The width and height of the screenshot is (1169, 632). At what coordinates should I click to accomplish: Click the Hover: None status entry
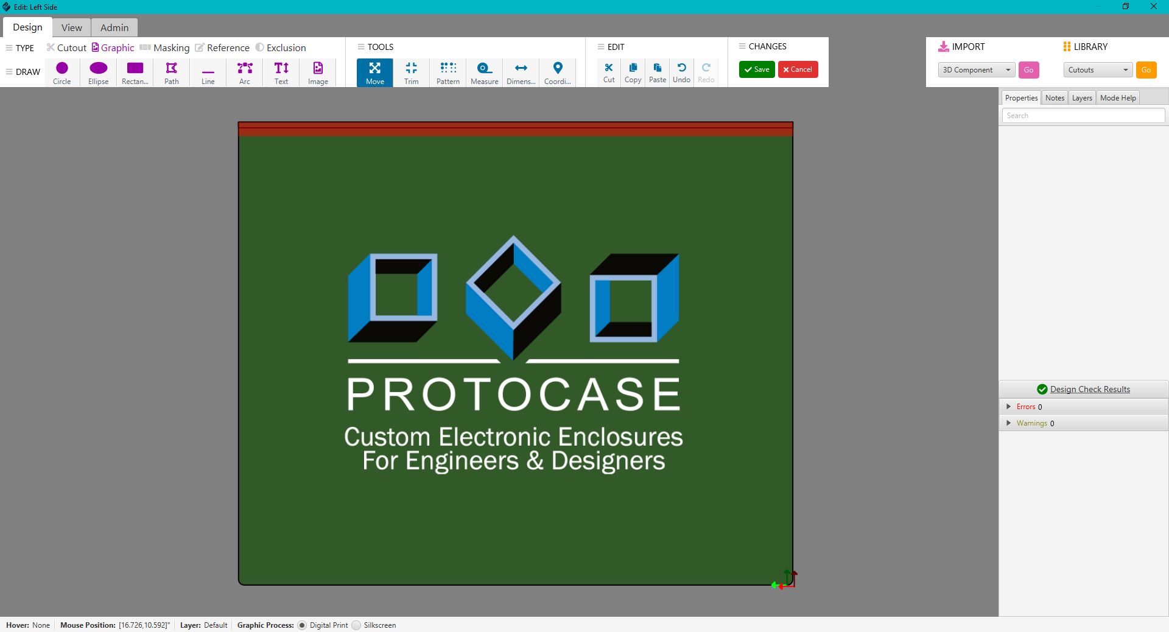[28, 625]
